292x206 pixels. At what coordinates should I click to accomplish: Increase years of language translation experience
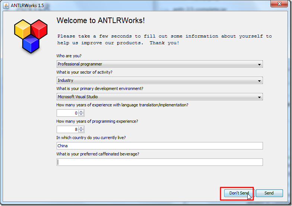point(81,112)
